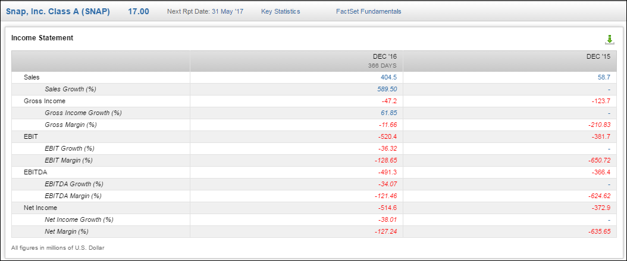Click the Gross Income Growth value 61.85
627x261 pixels.
click(388, 113)
